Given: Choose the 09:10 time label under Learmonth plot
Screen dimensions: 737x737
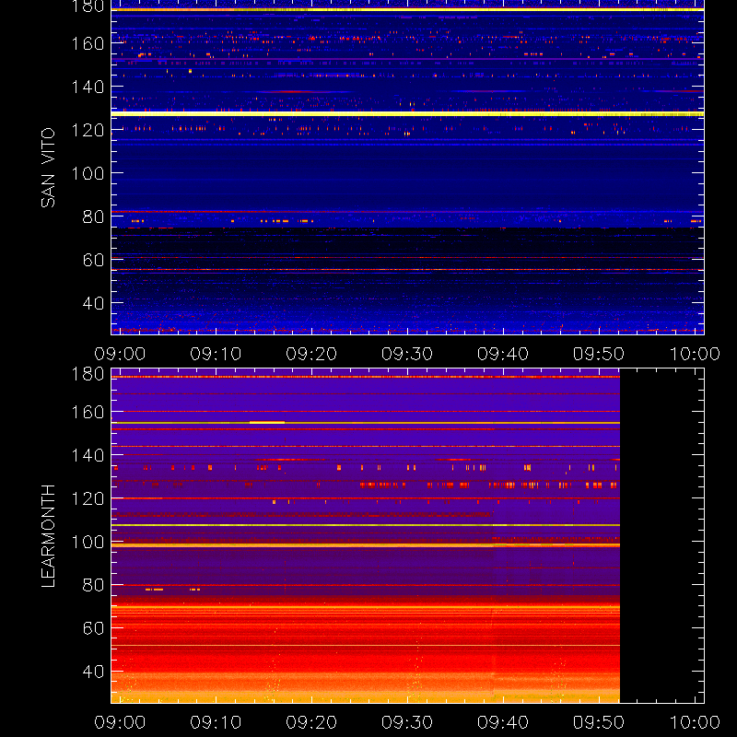Looking at the screenshot, I should (216, 722).
